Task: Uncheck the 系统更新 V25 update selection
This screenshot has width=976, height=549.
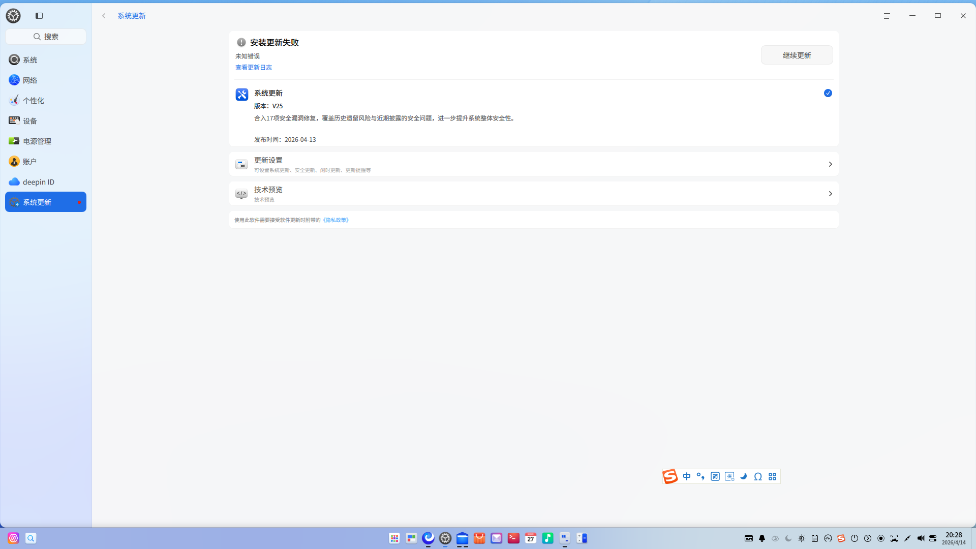Action: [828, 93]
